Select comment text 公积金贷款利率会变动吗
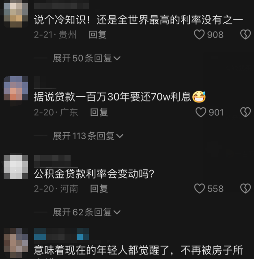Viewport: 254px width, 259px height. 94,174
